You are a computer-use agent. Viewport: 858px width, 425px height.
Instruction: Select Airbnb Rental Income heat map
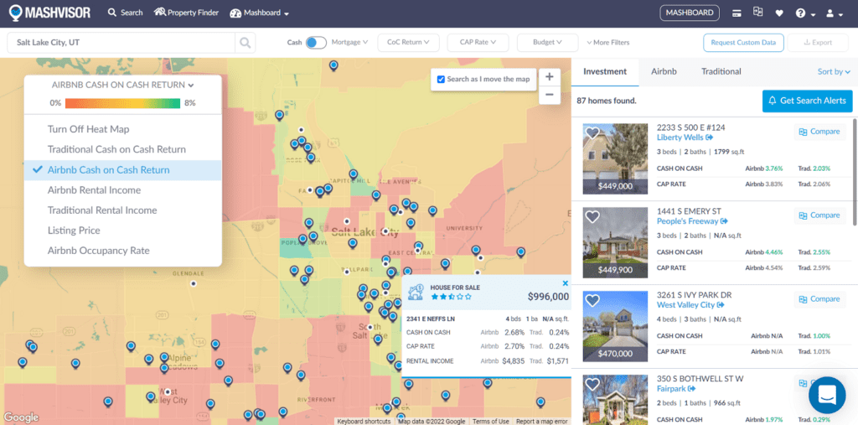pyautogui.click(x=122, y=190)
